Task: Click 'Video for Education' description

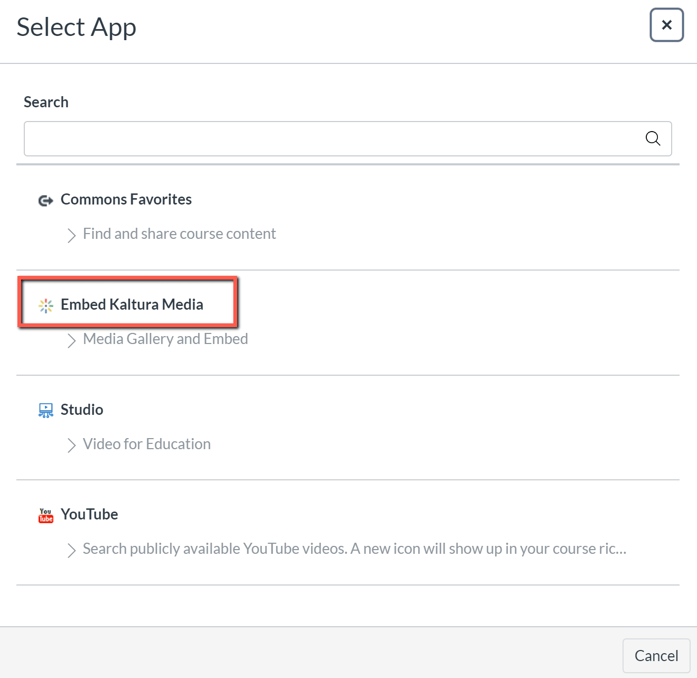Action: click(x=147, y=444)
